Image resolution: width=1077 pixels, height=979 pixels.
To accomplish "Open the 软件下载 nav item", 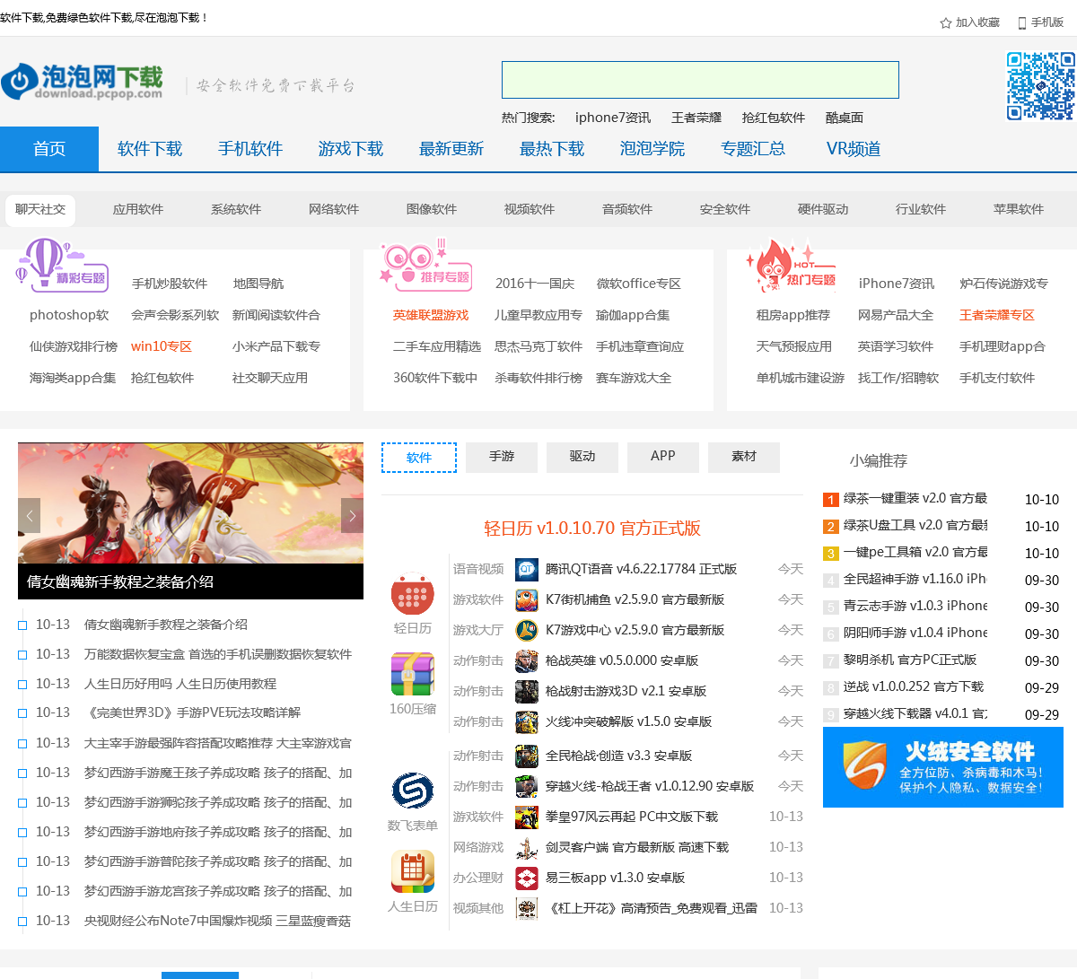I will [150, 149].
